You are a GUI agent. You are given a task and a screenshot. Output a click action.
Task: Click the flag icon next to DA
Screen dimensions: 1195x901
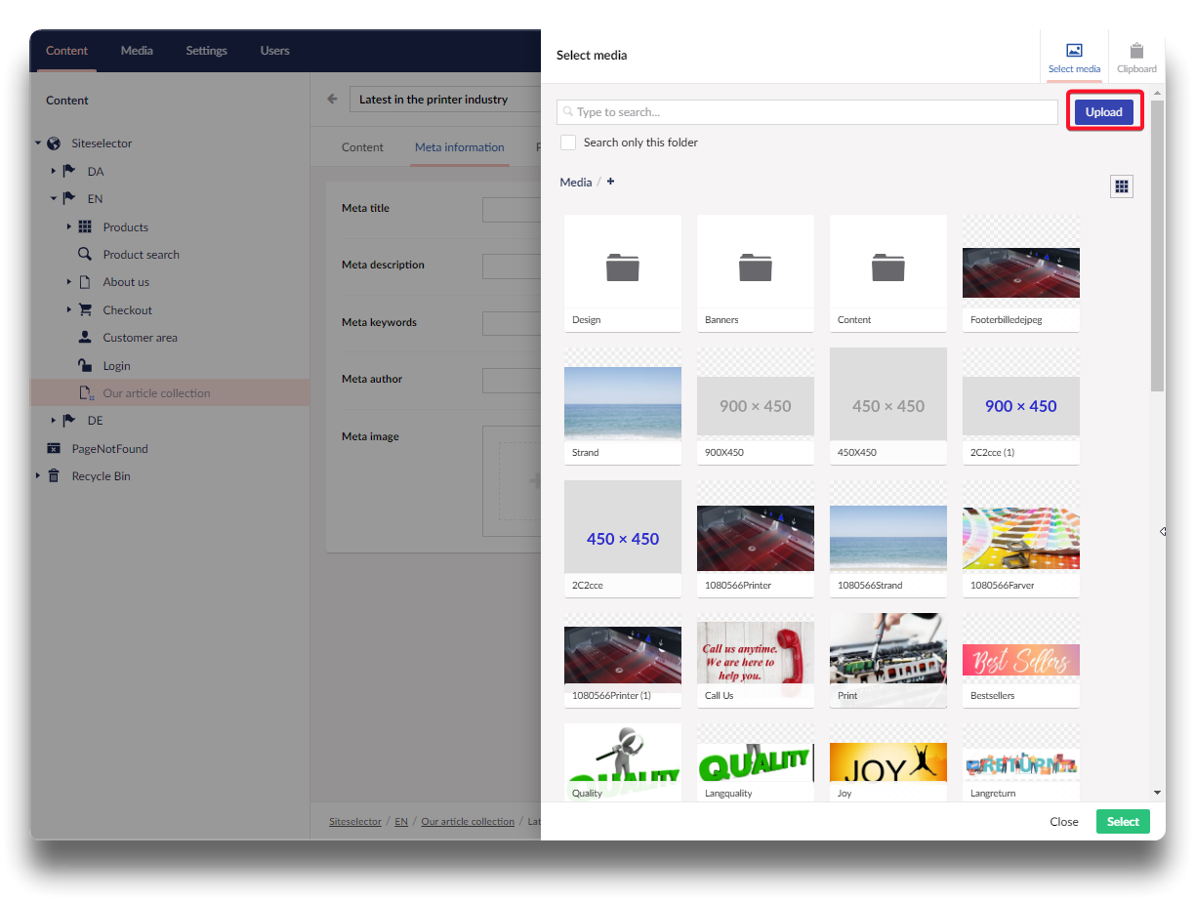(69, 171)
